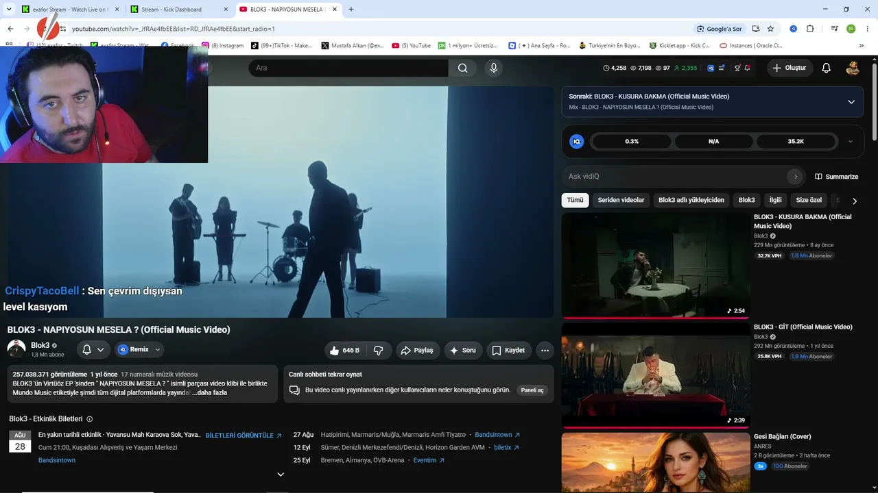The width and height of the screenshot is (878, 493).
Task: Open the Blok3 channel avatar
Action: [x=16, y=349]
